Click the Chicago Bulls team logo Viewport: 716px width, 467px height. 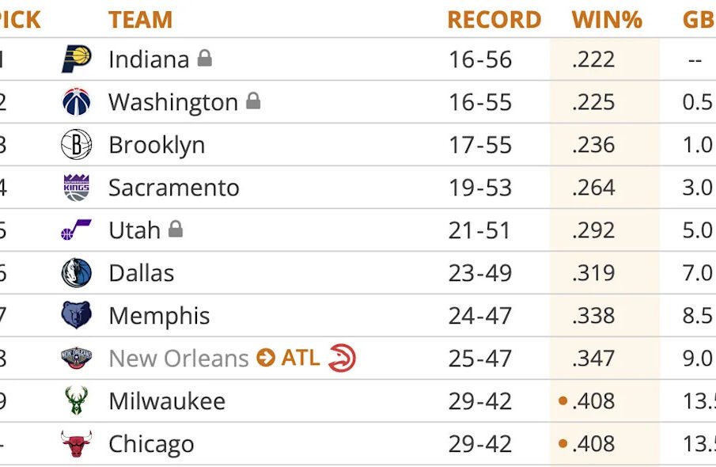tap(77, 443)
